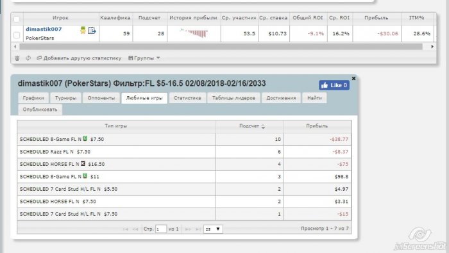Open the notes icon next to dimastik007
Screen dimensions: 449x253
click(x=92, y=30)
